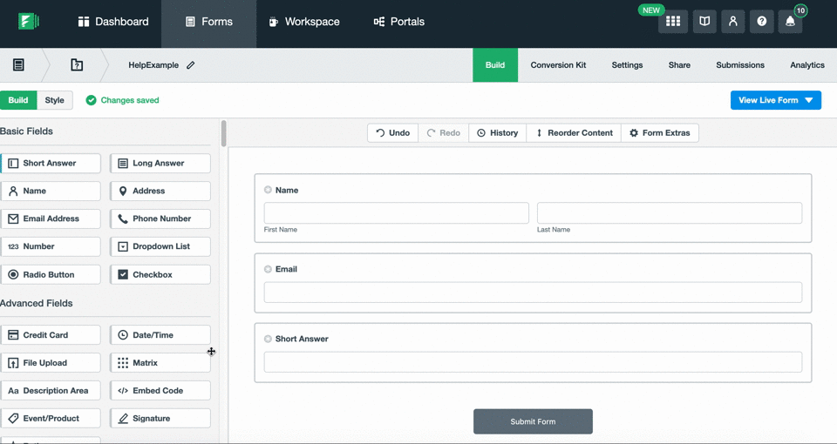
Task: Add a Checkbox field from sidebar
Action: pos(160,274)
